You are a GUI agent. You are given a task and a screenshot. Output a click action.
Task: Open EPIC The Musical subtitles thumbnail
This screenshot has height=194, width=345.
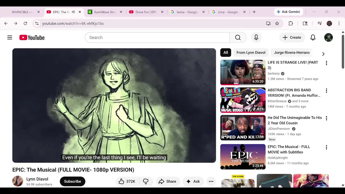[x=243, y=157]
